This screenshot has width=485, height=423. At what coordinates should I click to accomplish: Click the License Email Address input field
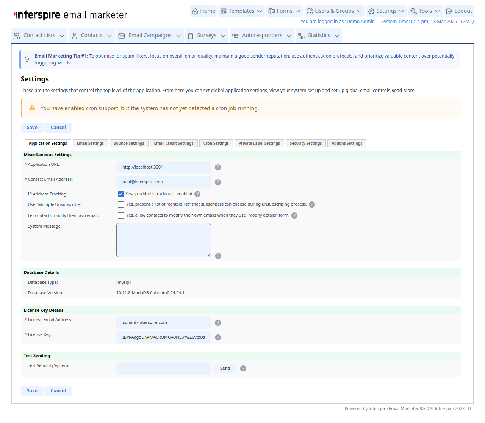tap(164, 322)
